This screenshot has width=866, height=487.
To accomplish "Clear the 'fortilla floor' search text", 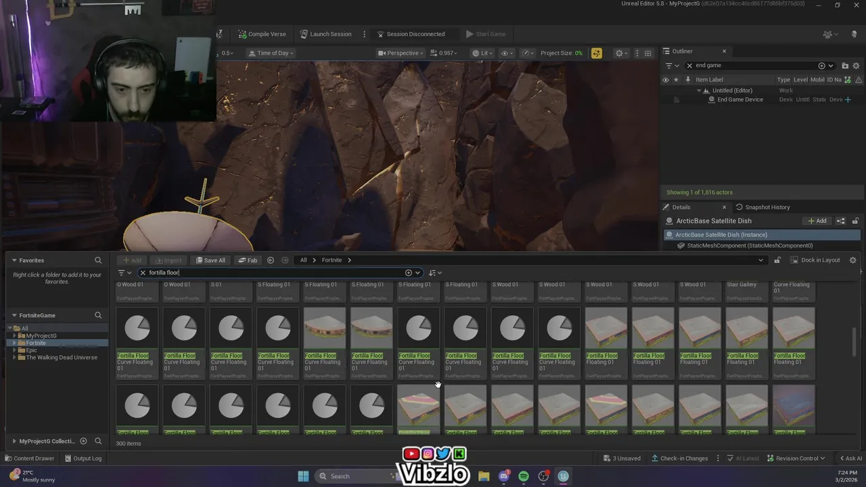I will click(143, 273).
